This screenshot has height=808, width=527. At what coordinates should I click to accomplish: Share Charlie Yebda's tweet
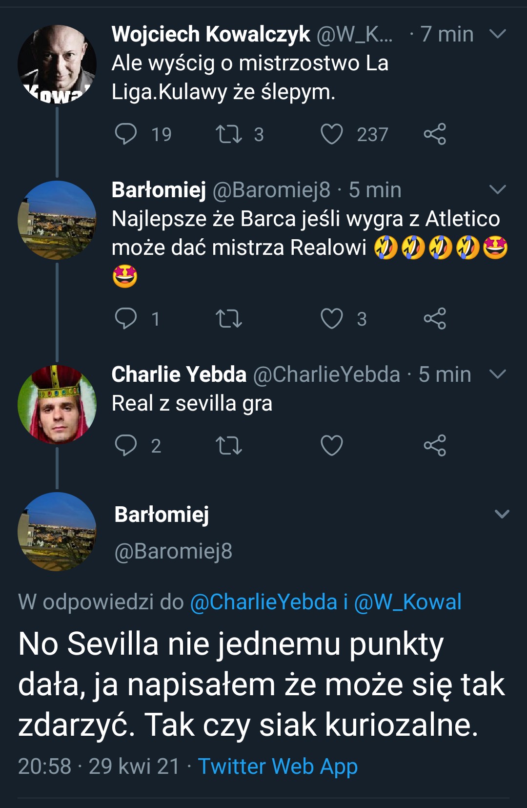tap(435, 445)
